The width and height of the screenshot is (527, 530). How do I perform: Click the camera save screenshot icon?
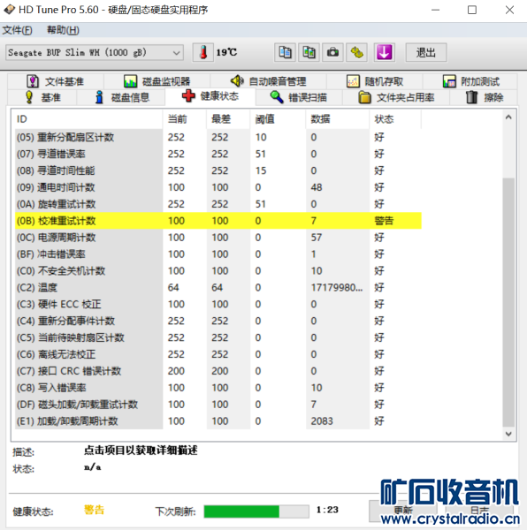point(332,53)
